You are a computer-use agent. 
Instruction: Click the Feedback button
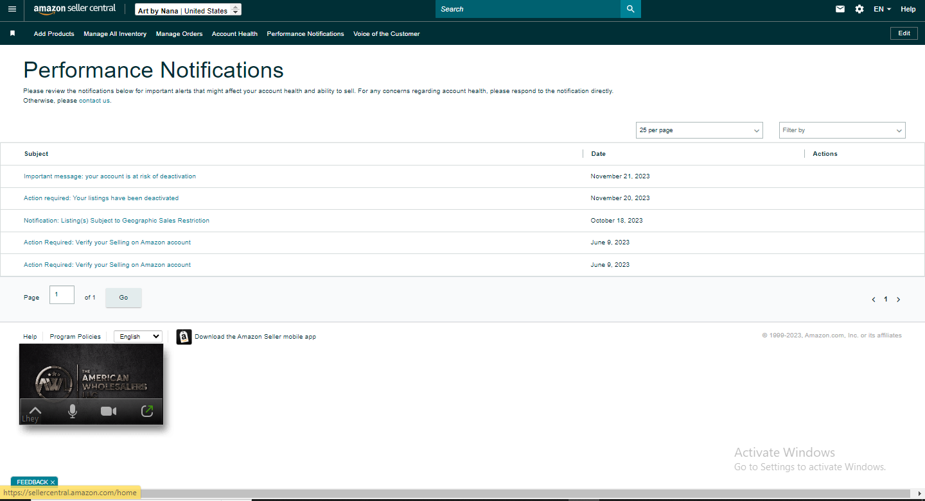(x=32, y=482)
